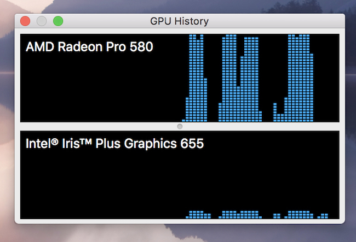Click the disabled minimize button
The width and height of the screenshot is (356, 242).
pyautogui.click(x=42, y=21)
